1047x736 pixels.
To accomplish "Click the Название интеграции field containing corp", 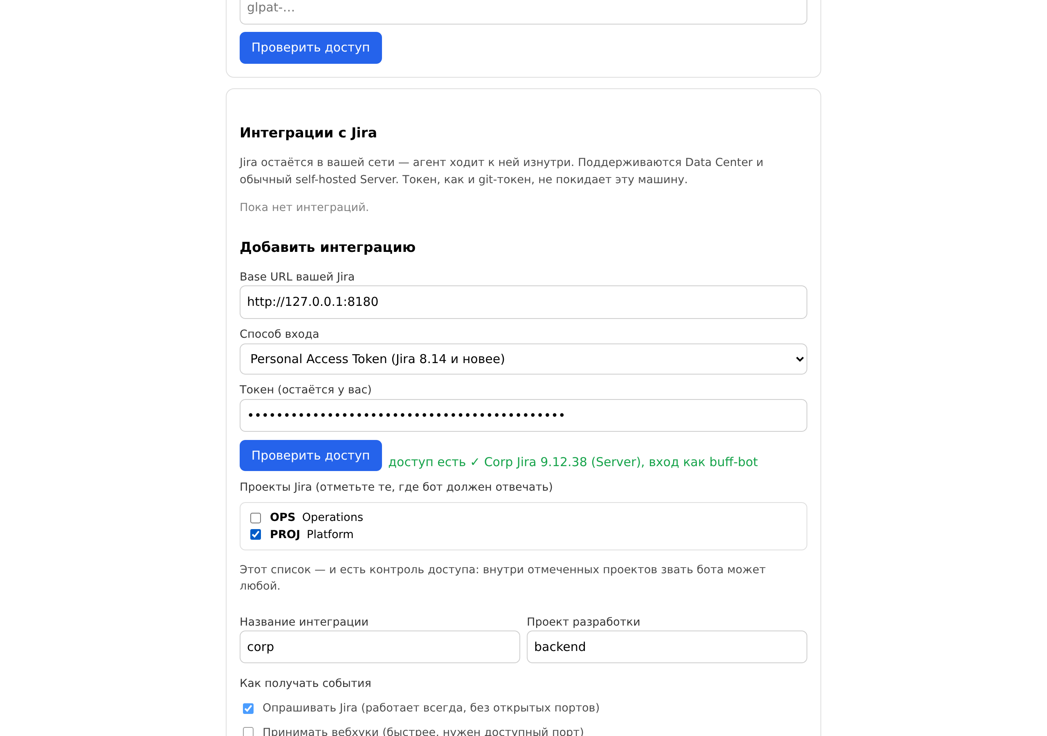I will pos(380,646).
